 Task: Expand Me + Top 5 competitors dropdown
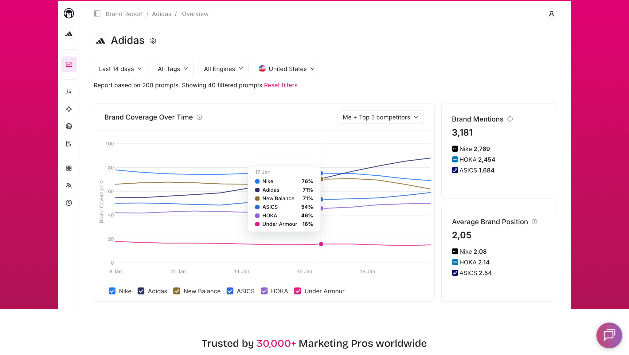381,117
